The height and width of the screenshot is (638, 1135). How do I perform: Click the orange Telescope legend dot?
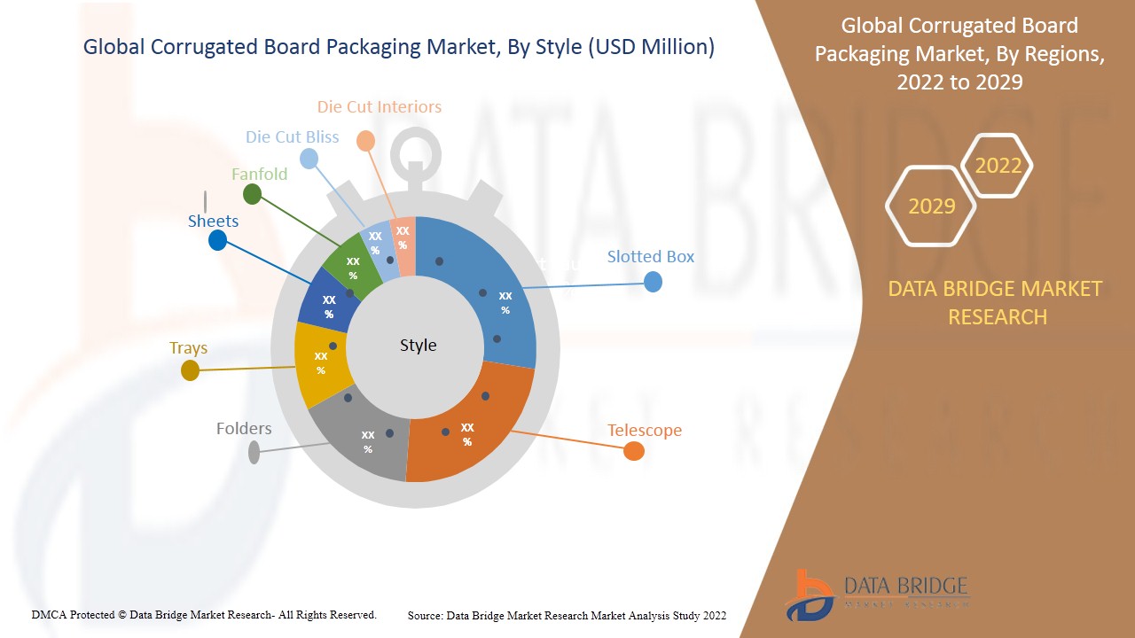(x=633, y=451)
